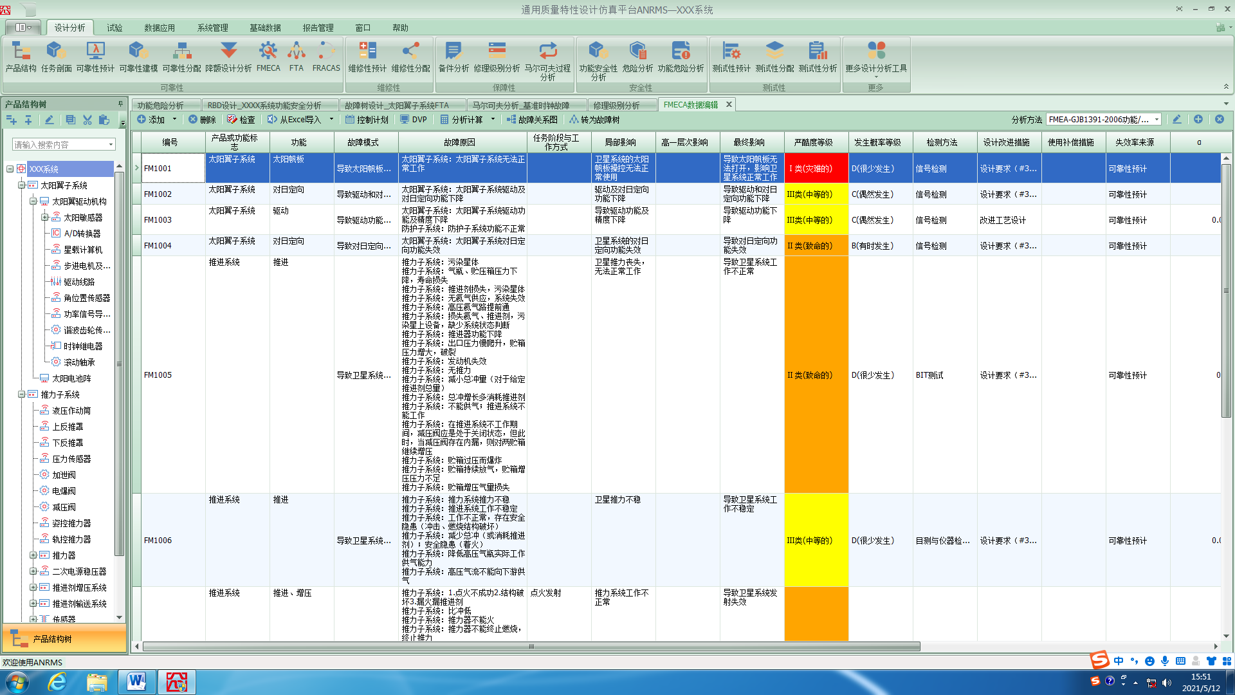The width and height of the screenshot is (1235, 695).
Task: Open the 分析计算 dropdown arrow
Action: 493,120
